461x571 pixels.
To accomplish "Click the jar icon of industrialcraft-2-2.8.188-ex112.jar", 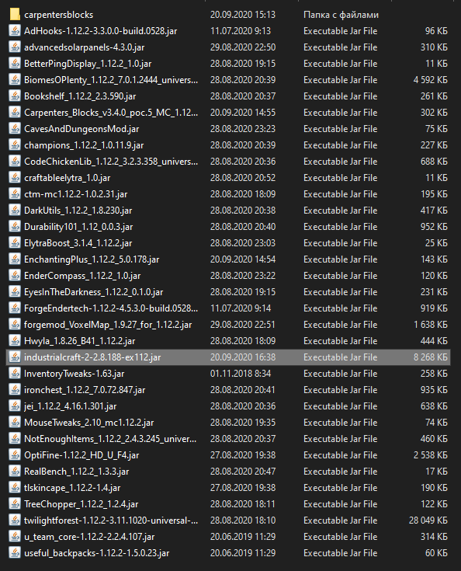I will pyautogui.click(x=15, y=357).
